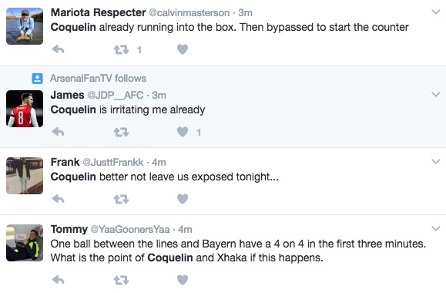Retweet James @JDP__AFC tweet

coord(122,132)
